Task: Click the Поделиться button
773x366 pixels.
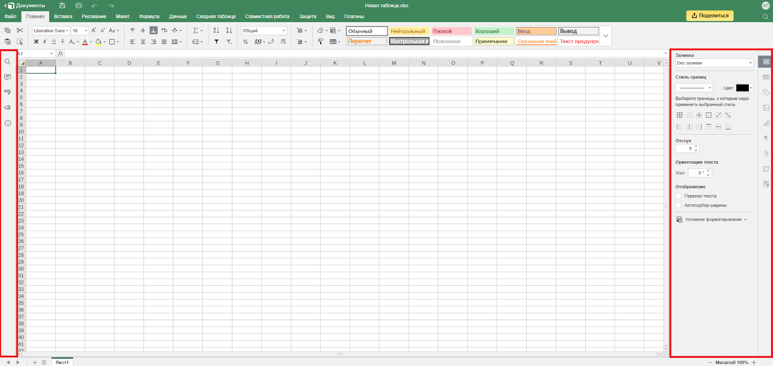Action: pyautogui.click(x=710, y=15)
